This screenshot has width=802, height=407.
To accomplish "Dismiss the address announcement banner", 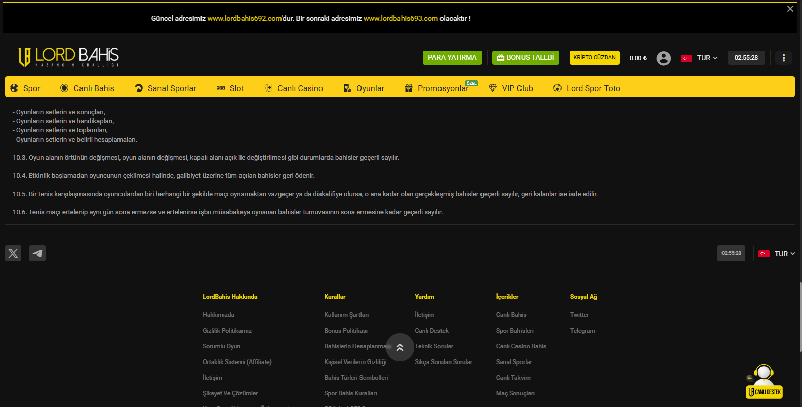I will pos(790,9).
